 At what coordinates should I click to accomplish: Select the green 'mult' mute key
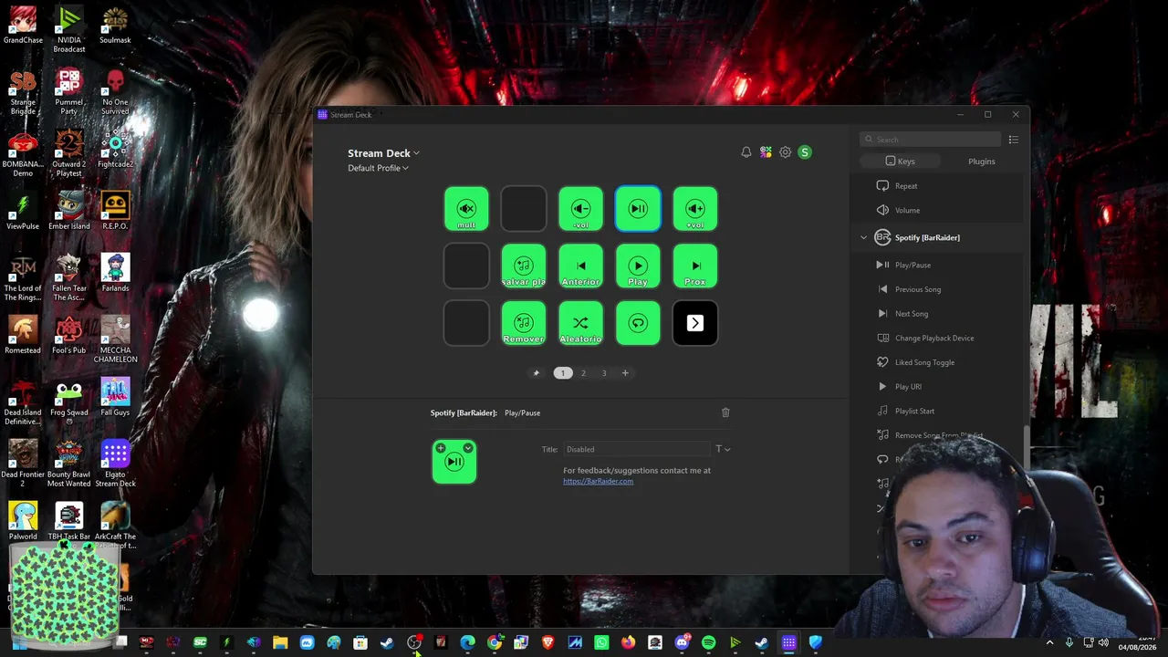466,209
